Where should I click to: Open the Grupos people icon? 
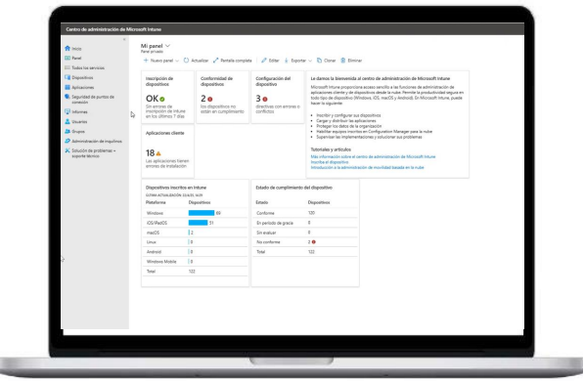tap(67, 131)
